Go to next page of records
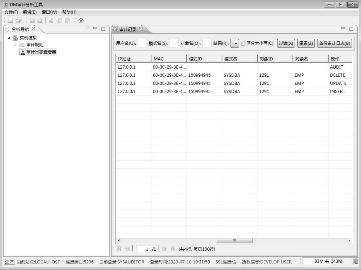Viewport: 361px width, 270px height. click(164, 249)
